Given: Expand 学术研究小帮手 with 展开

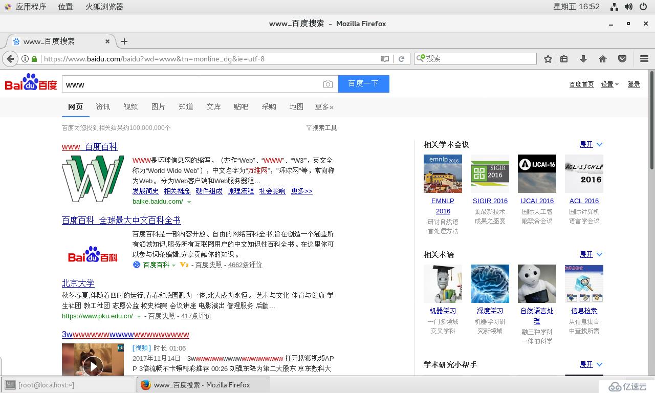Looking at the screenshot, I should pos(591,365).
